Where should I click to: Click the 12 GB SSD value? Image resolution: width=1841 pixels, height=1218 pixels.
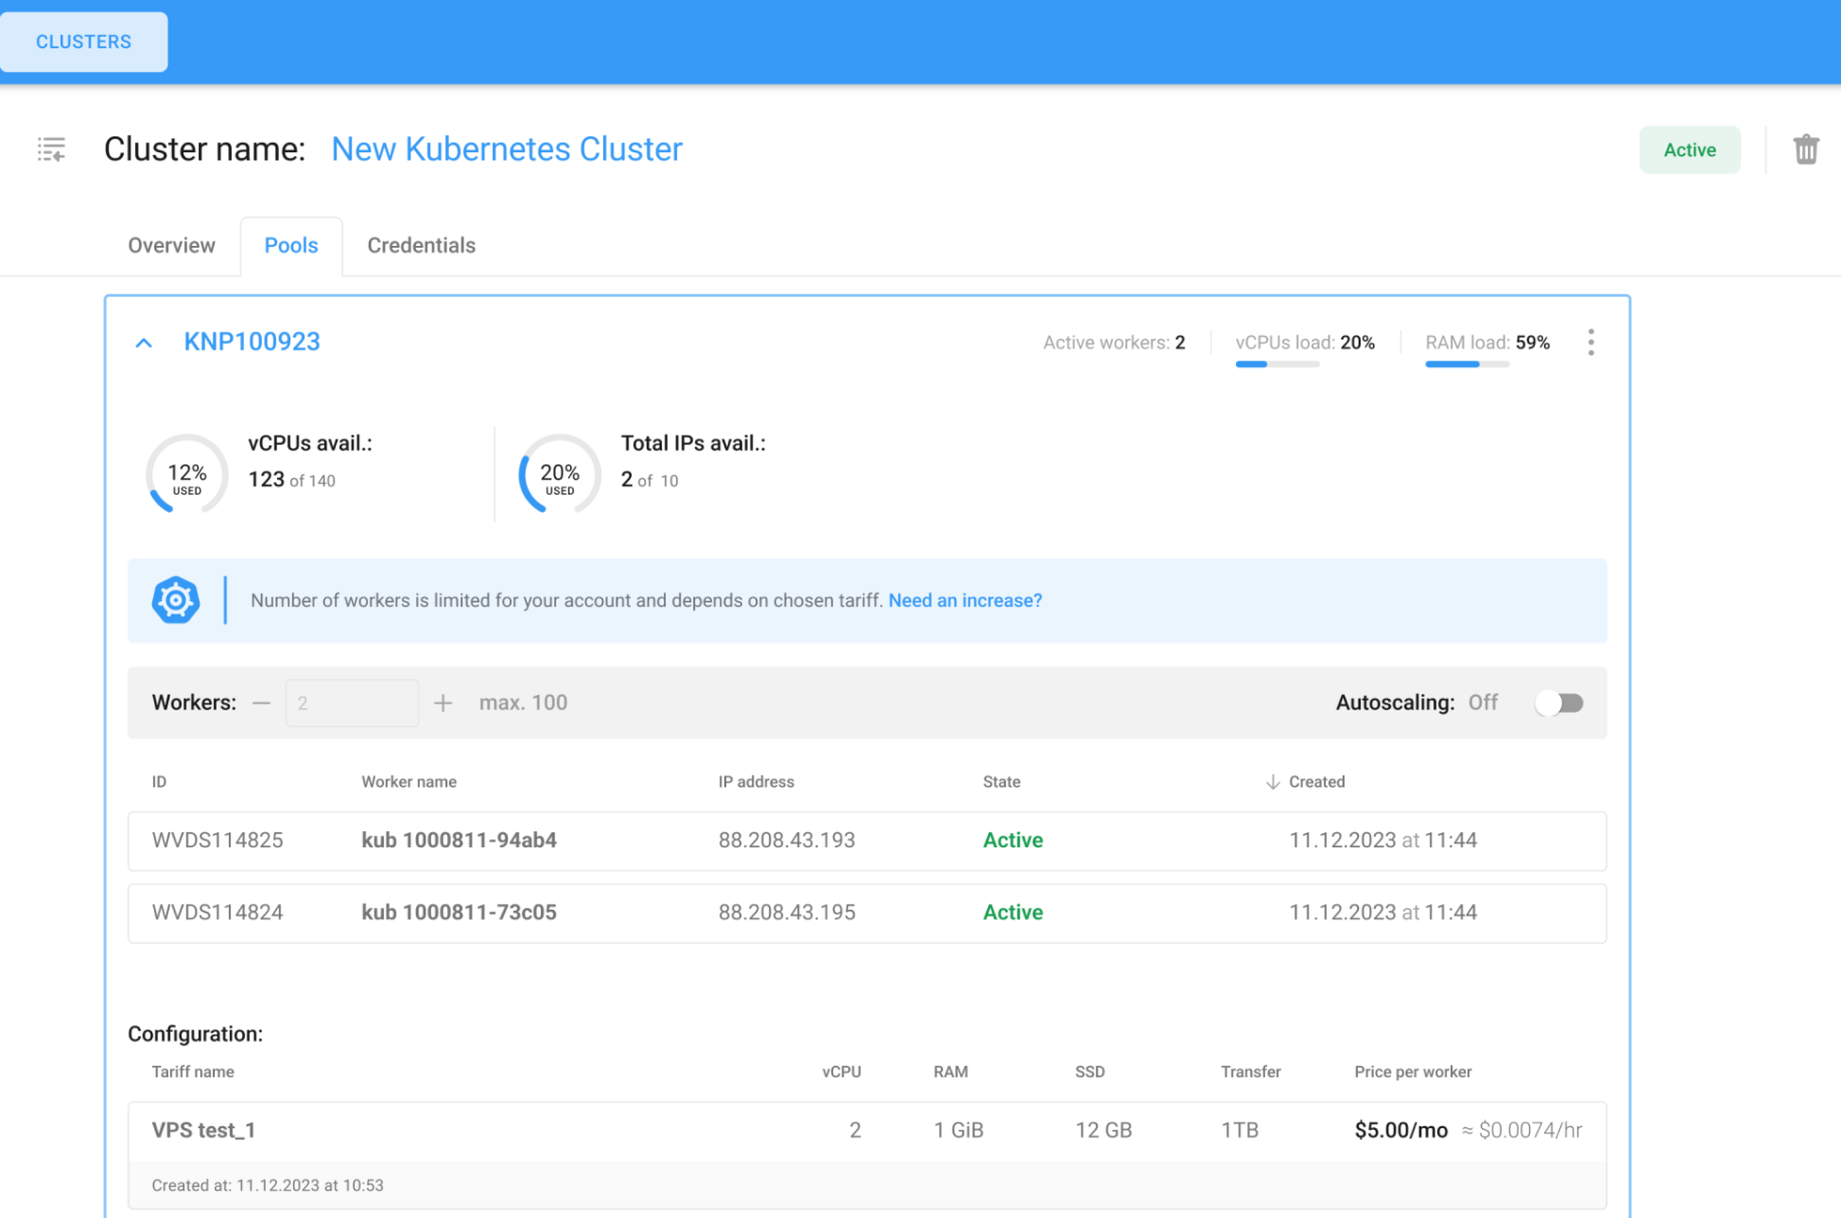tap(1103, 1130)
